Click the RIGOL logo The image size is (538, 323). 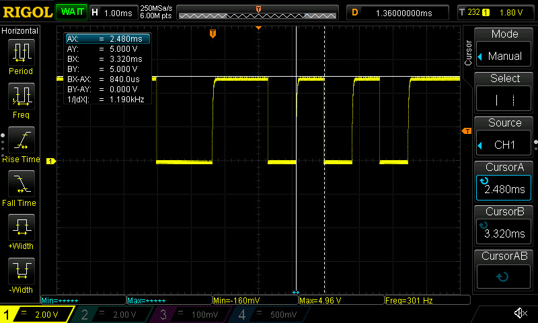coord(28,12)
